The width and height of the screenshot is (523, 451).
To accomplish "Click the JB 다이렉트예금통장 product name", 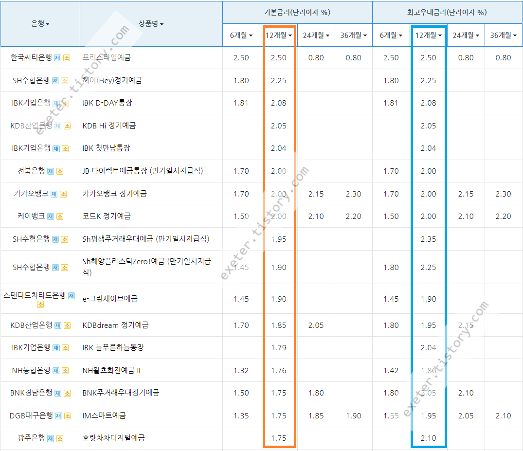I will 143,171.
